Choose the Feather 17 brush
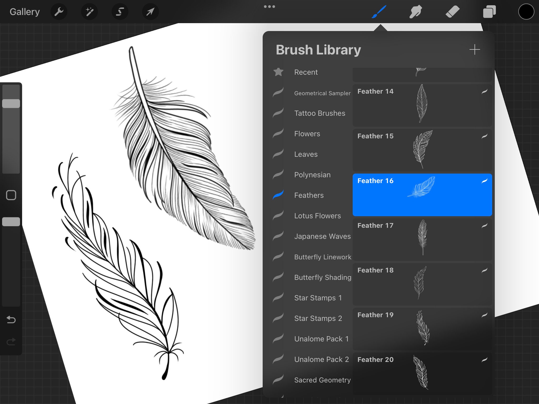This screenshot has height=404, width=539. 422,240
